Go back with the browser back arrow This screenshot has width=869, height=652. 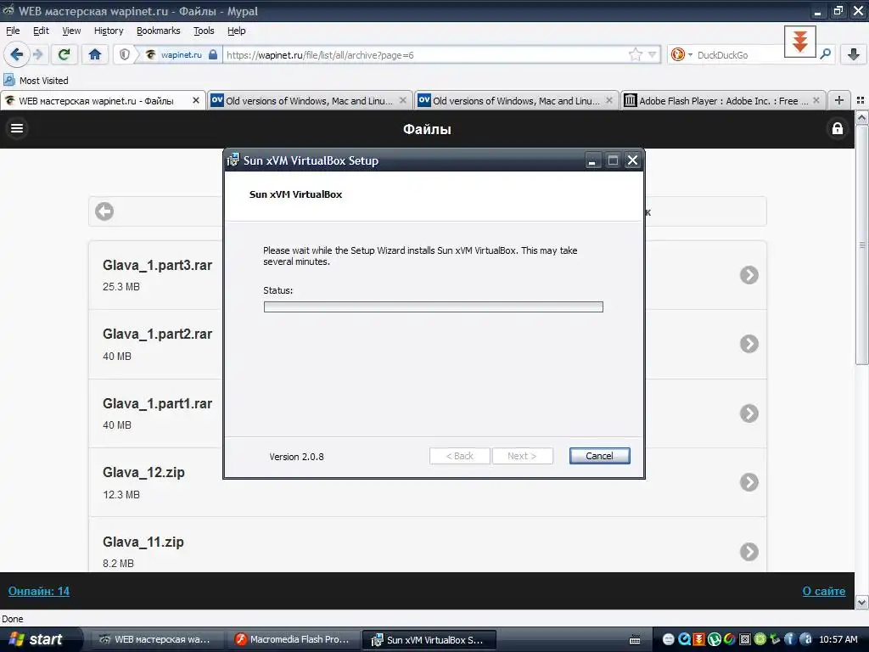[17, 54]
